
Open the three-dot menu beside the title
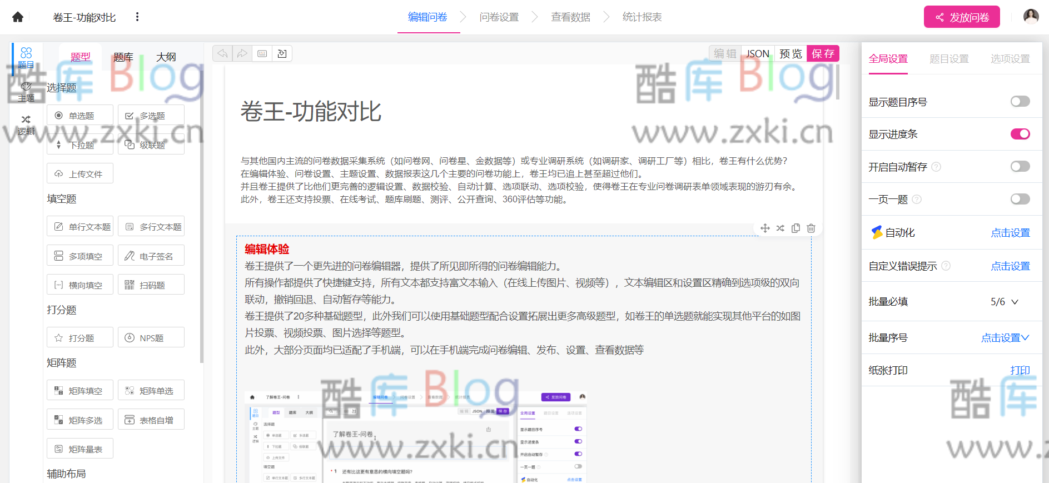coord(137,17)
